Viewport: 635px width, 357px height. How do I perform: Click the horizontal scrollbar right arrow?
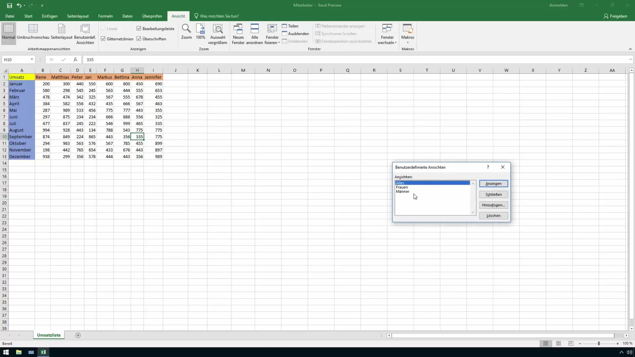(626, 335)
